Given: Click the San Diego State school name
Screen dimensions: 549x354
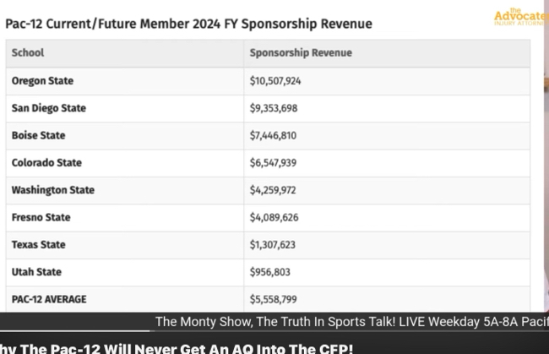Looking at the screenshot, I should point(49,108).
